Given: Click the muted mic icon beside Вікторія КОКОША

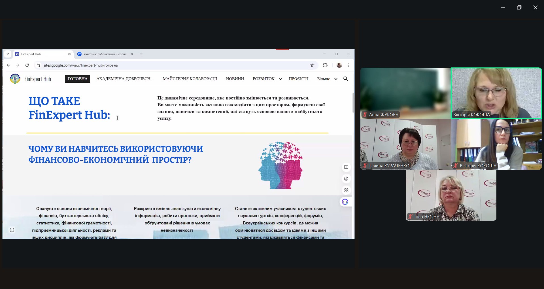Looking at the screenshot, I should pos(456,166).
